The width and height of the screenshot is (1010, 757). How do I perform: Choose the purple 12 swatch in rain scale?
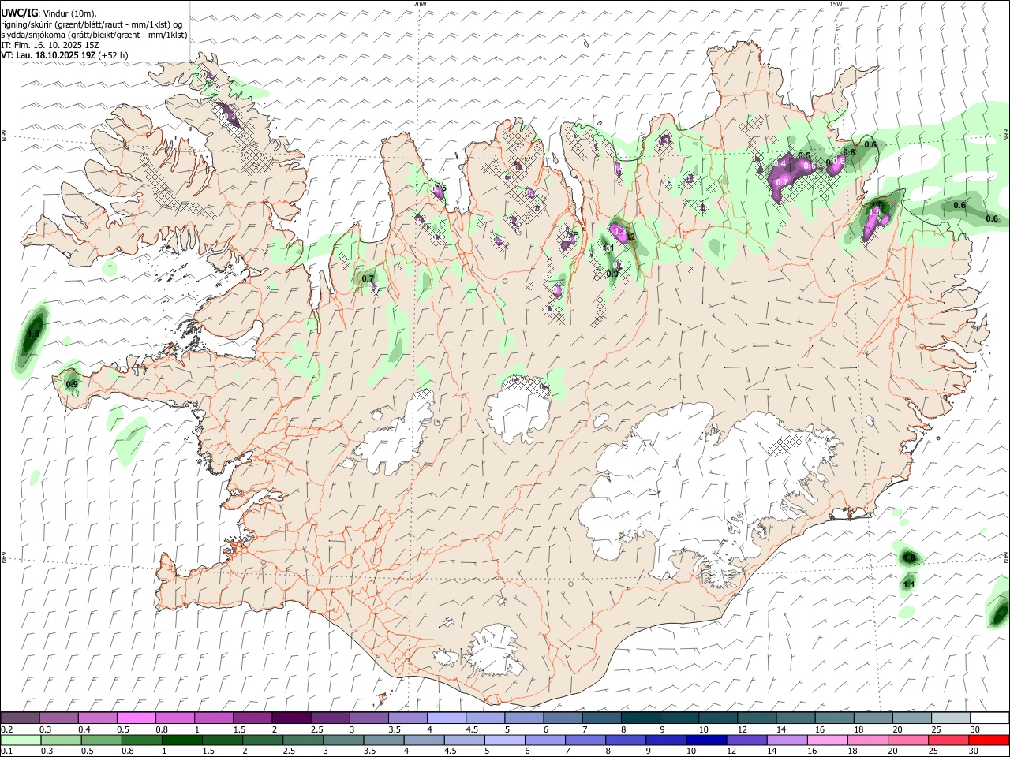tap(746, 740)
